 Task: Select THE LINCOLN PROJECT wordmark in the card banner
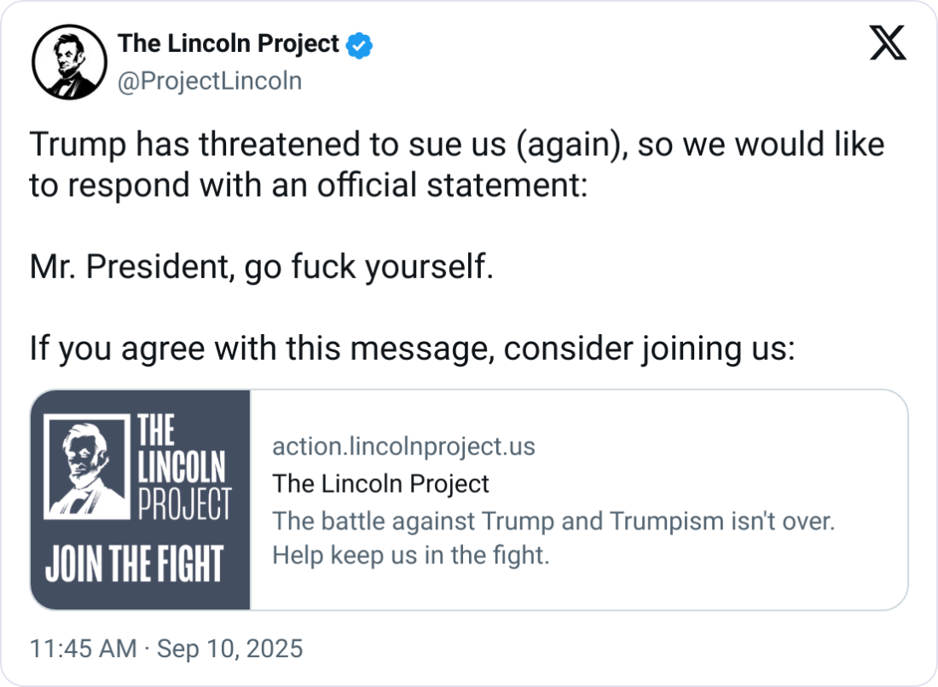coord(183,466)
